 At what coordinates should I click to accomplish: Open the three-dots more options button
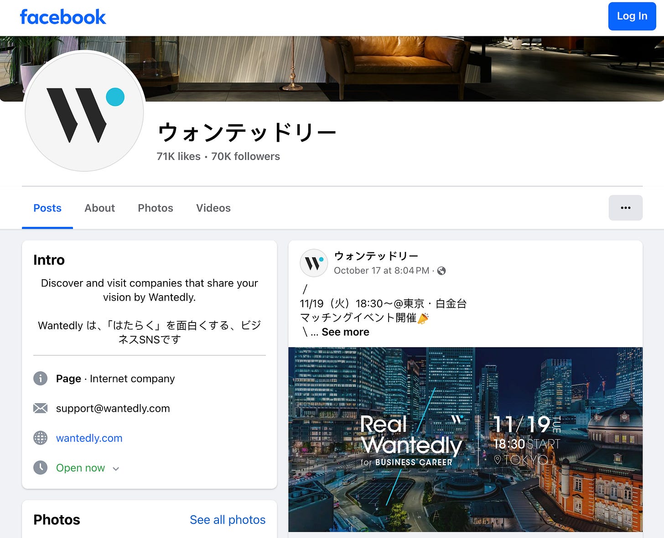pyautogui.click(x=626, y=208)
